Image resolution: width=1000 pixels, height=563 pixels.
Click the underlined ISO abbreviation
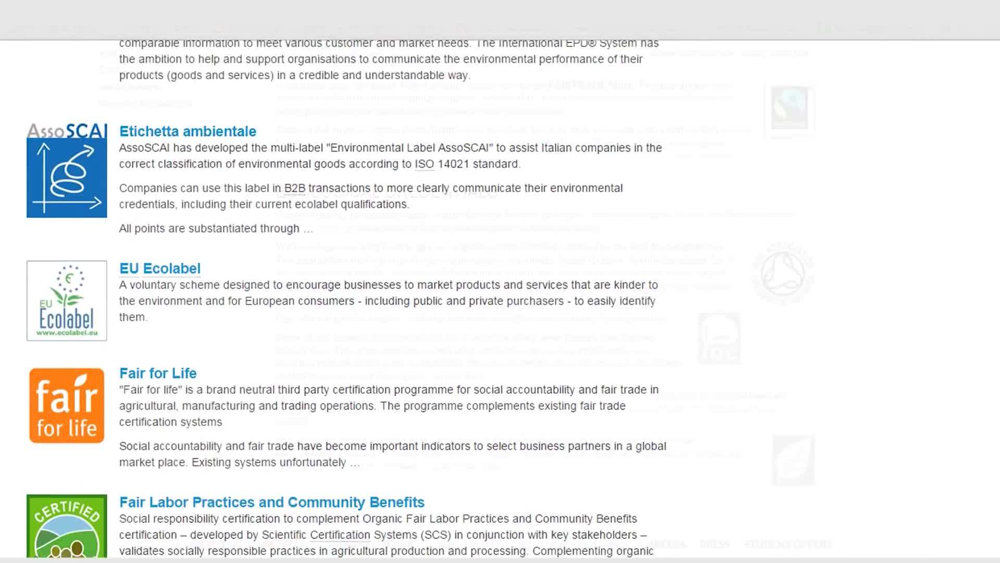coord(424,164)
